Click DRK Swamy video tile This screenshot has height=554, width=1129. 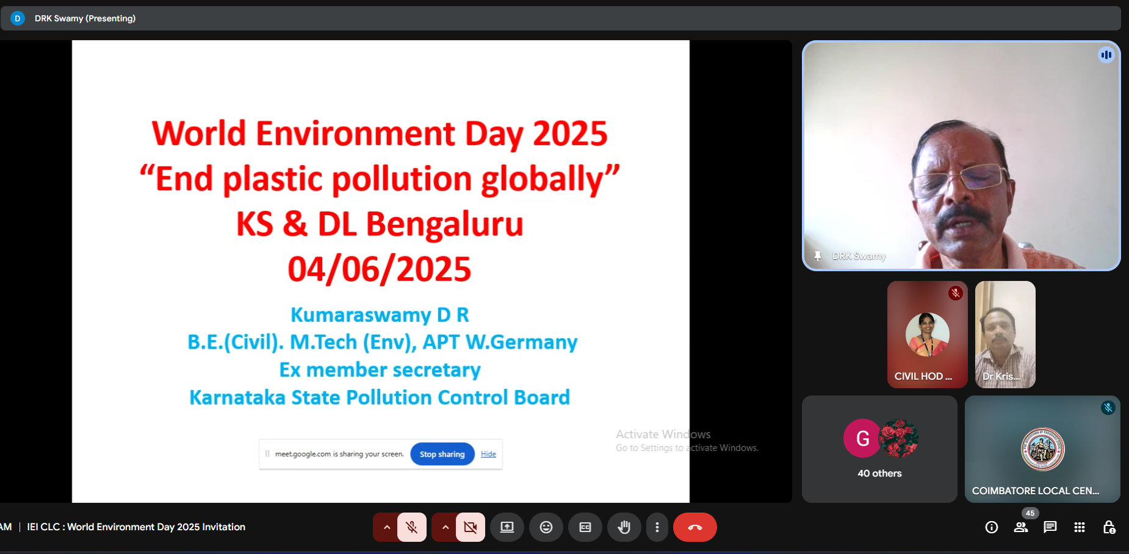961,155
